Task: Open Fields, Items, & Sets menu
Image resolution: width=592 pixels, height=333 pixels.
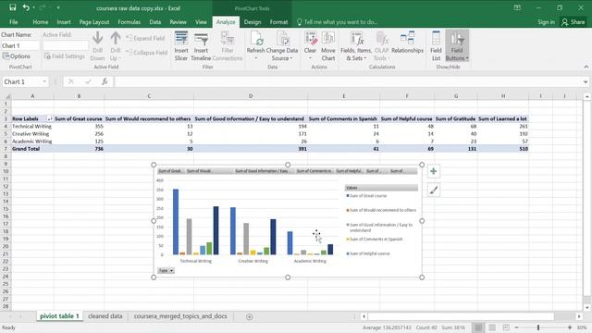Action: click(355, 45)
